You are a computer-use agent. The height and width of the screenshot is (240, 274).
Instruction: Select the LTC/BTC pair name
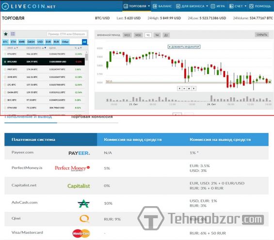click(12, 85)
